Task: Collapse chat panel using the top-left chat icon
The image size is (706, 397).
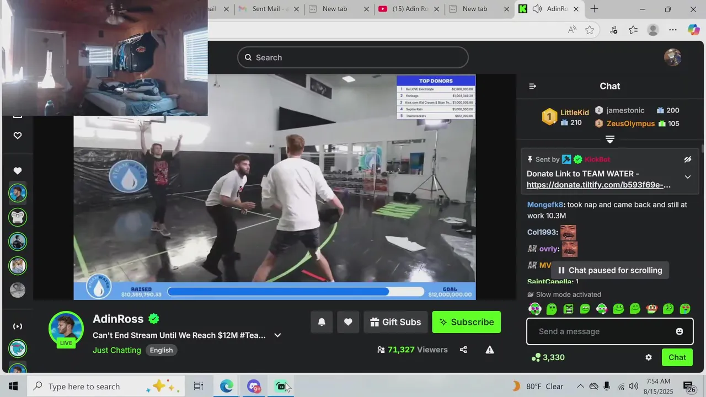Action: 532,86
